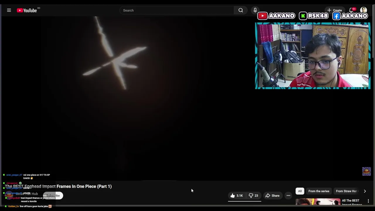
Task: Start voice search with the microphone icon
Action: click(255, 10)
